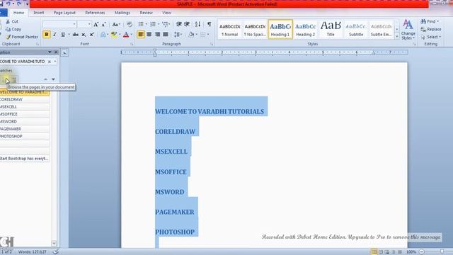Screen dimensions: 453x255
Task: Click Cut in Clipboard group
Action: pos(12,21)
